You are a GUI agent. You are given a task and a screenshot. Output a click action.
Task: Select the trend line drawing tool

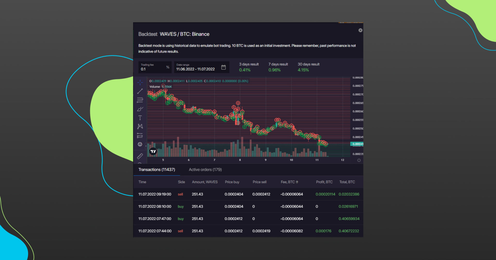[x=140, y=91]
